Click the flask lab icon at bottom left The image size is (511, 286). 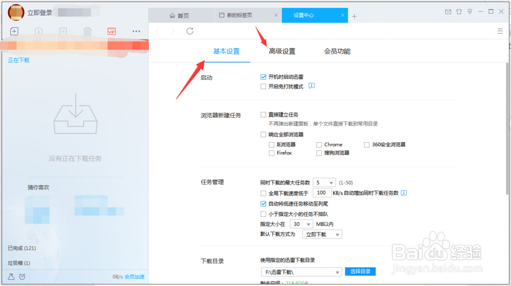[11, 277]
